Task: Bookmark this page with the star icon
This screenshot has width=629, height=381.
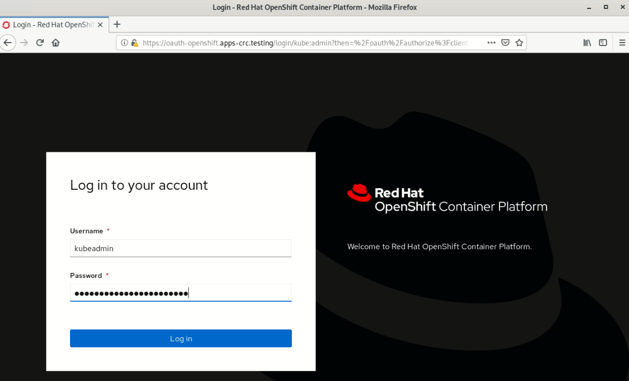Action: [x=519, y=43]
